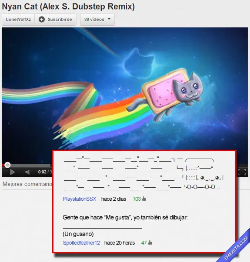Subscribe using the Suscribirse button
Screen dimensions: 250x262
(55, 20)
